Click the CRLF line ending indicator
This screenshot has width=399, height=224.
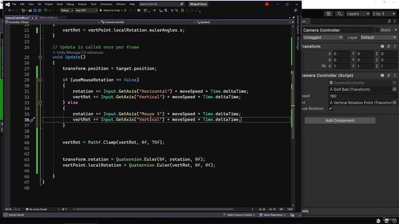[290, 210]
